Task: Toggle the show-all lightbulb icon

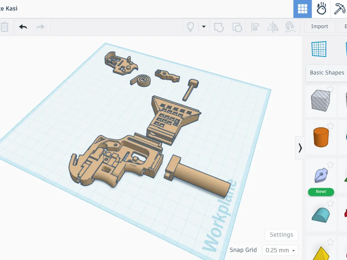Action: [191, 27]
